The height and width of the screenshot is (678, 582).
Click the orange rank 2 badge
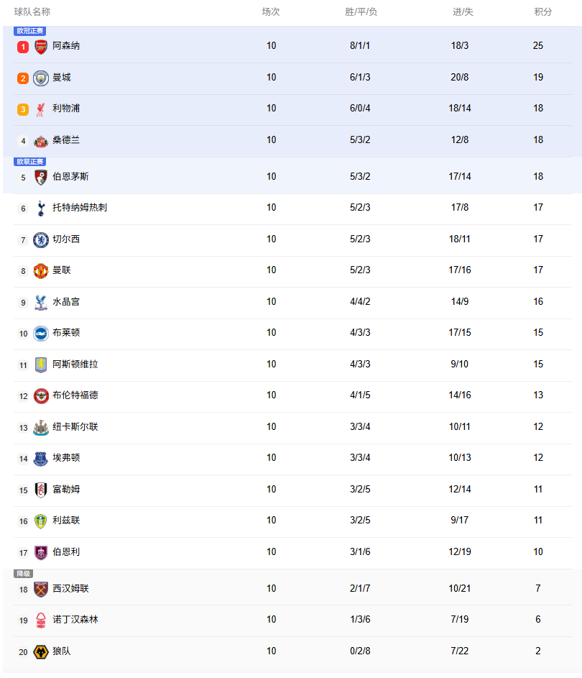tap(23, 78)
